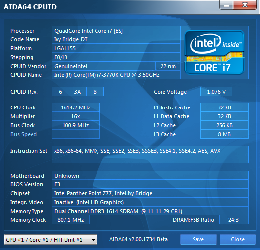Close the CPUID panel with Close button

[x=238, y=239]
